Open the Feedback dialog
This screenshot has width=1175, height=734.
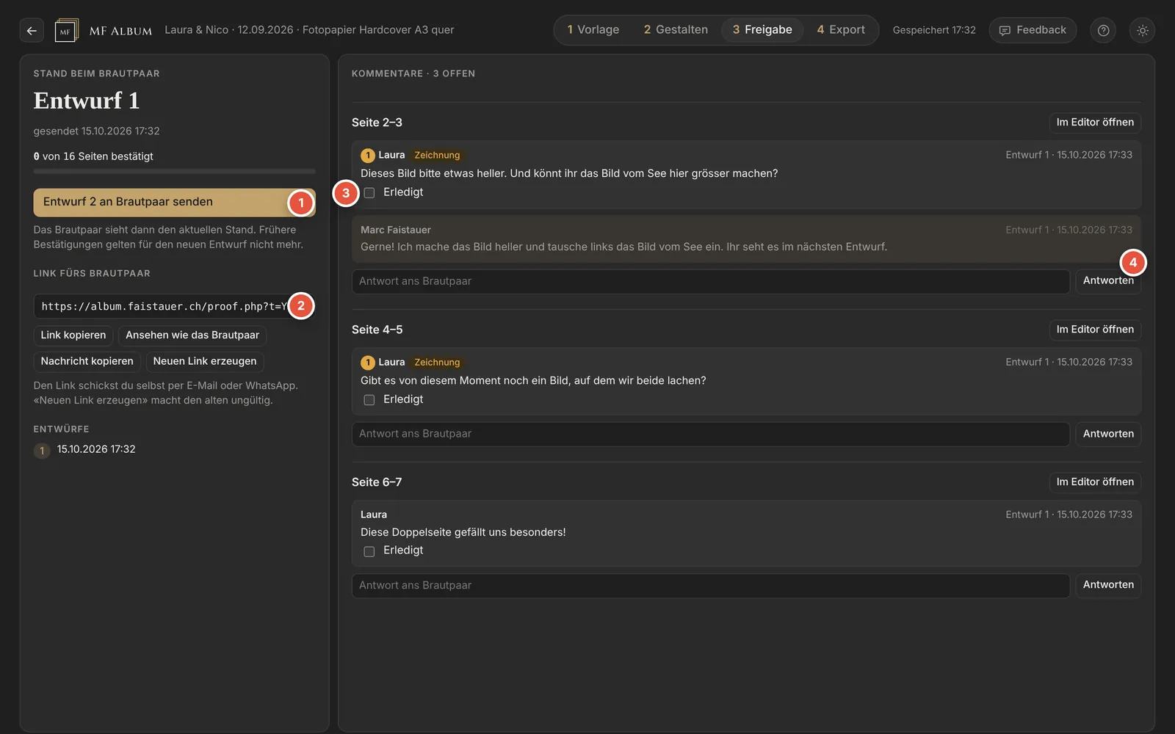(1033, 30)
